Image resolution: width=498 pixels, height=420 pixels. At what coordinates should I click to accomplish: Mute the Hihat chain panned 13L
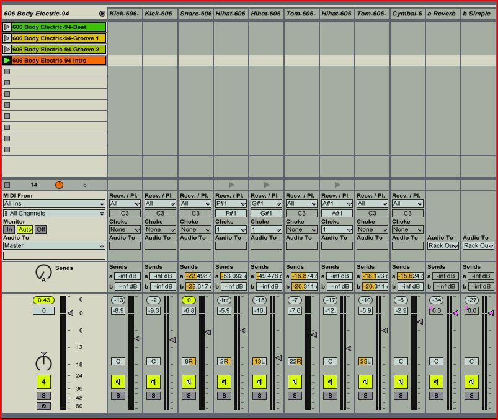[259, 382]
